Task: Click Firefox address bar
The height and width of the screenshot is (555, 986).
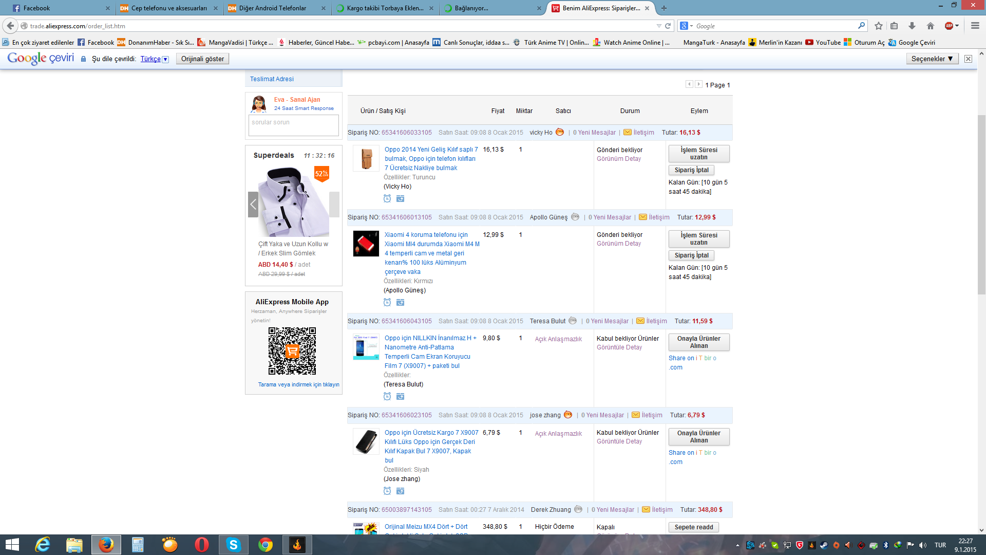Action: tap(339, 26)
